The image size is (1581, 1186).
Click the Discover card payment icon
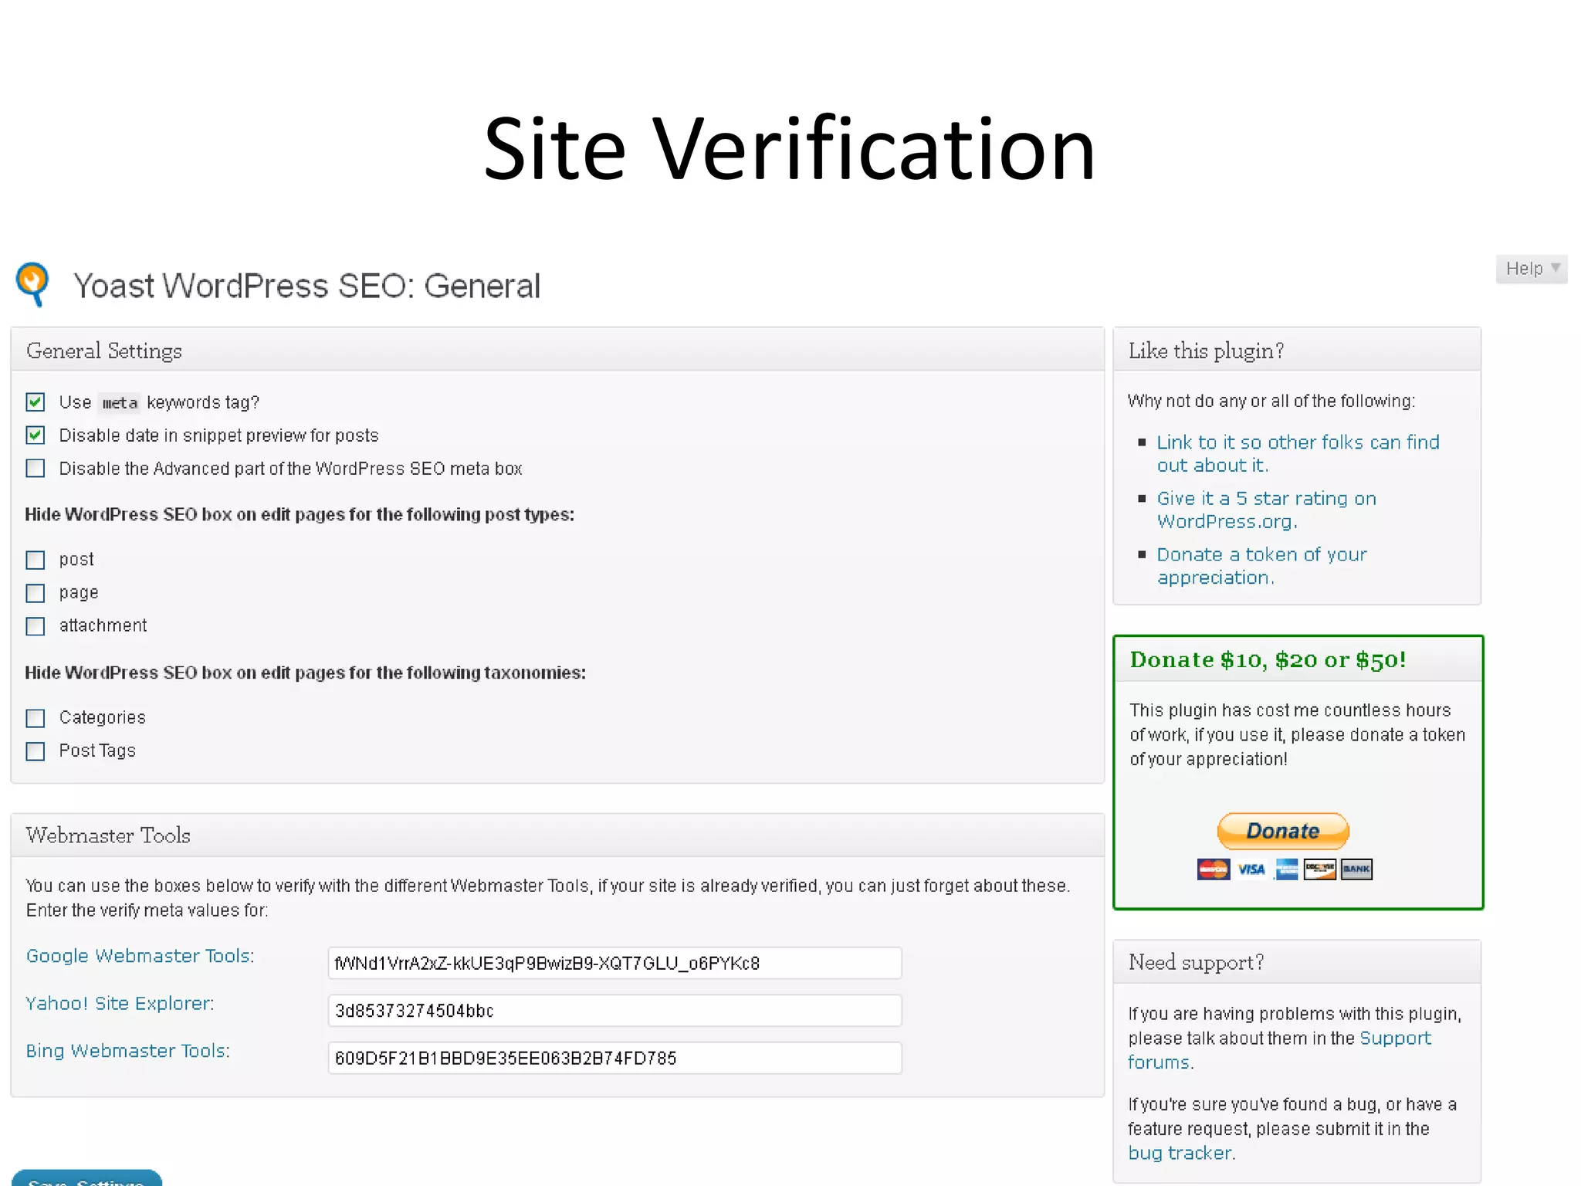pos(1320,869)
